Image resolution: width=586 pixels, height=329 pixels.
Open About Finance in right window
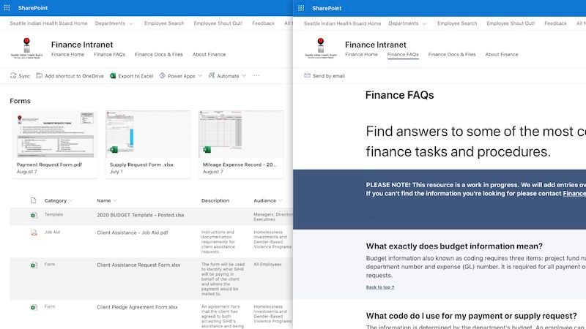click(x=502, y=54)
